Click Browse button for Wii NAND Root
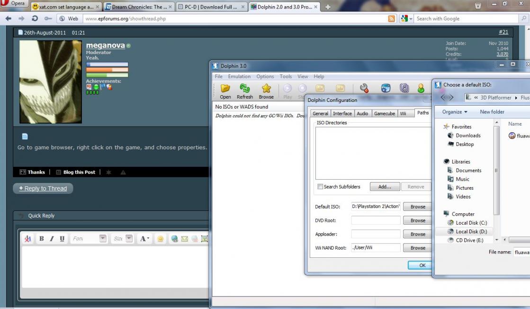Screen dimensions: 530x309 tap(418, 248)
